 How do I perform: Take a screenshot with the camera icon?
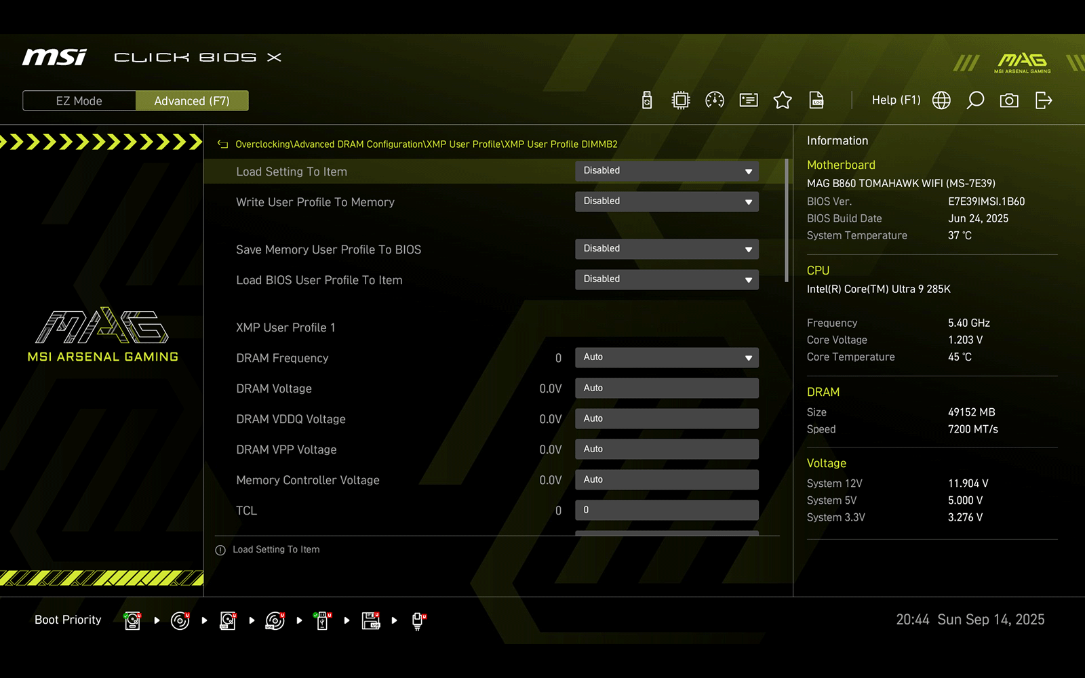click(x=1009, y=100)
